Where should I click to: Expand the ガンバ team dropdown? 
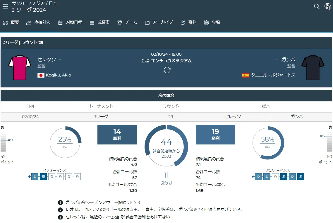click(x=277, y=60)
